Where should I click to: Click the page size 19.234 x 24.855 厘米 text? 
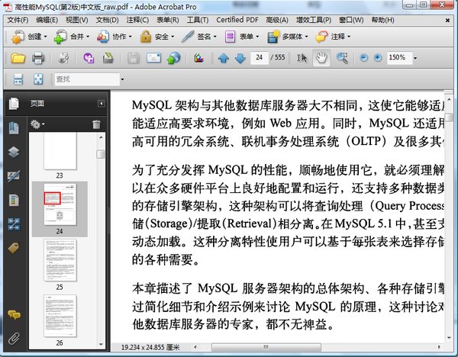point(150,347)
